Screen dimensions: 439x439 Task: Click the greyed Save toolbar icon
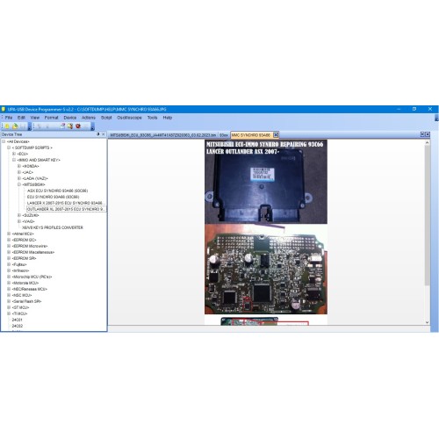[x=23, y=126]
